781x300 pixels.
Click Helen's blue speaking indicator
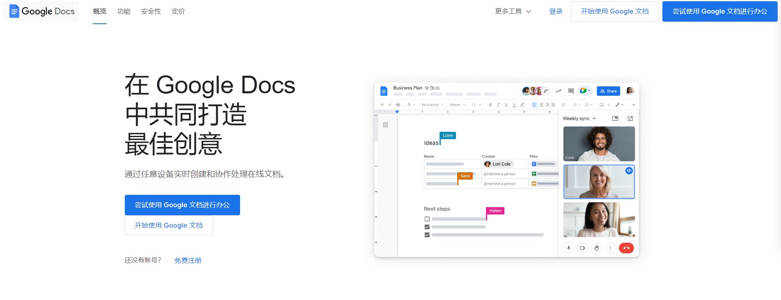(629, 171)
